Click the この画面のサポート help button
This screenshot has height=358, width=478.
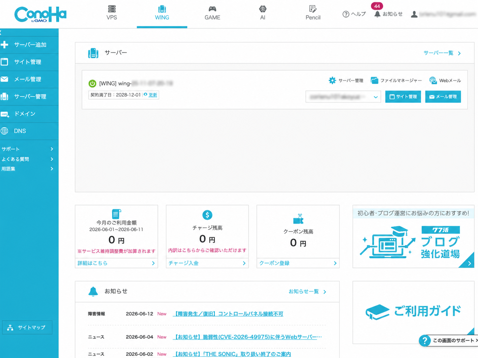point(448,341)
